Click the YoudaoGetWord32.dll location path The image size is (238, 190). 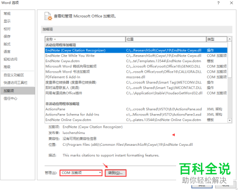pos(164,93)
